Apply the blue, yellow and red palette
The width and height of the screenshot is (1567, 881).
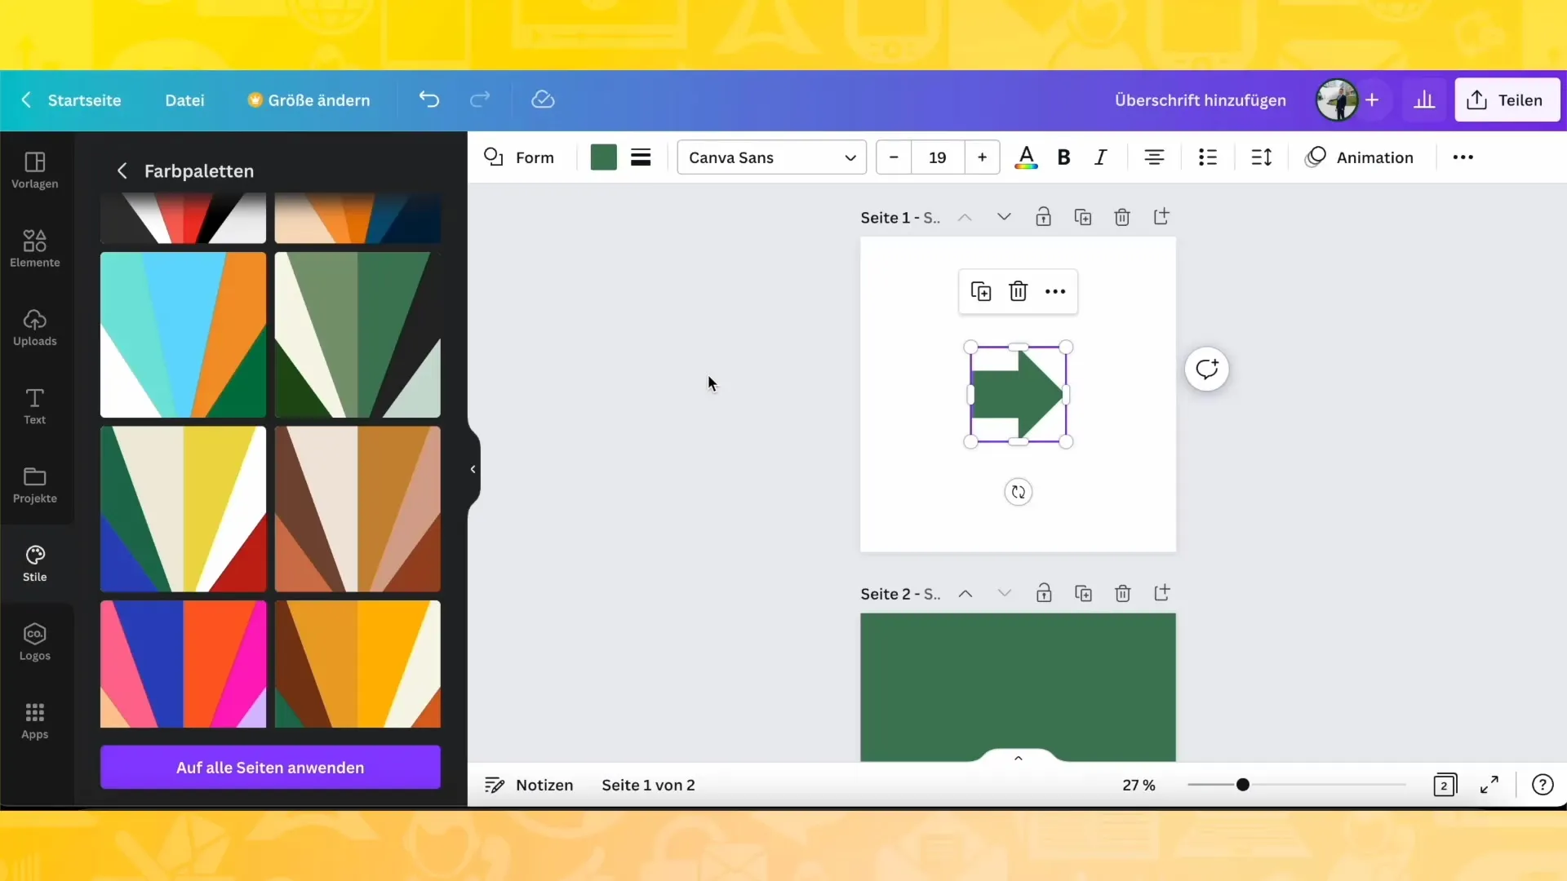point(183,509)
